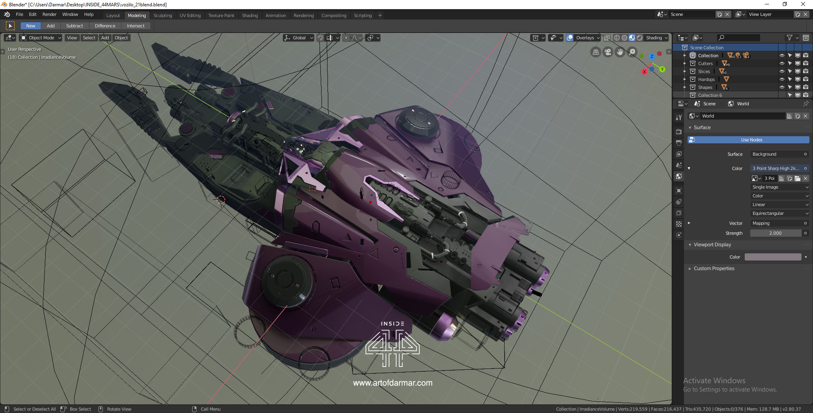Screen dimensions: 813x413
Task: Switch to the Sculpting workspace tab
Action: tap(163, 15)
